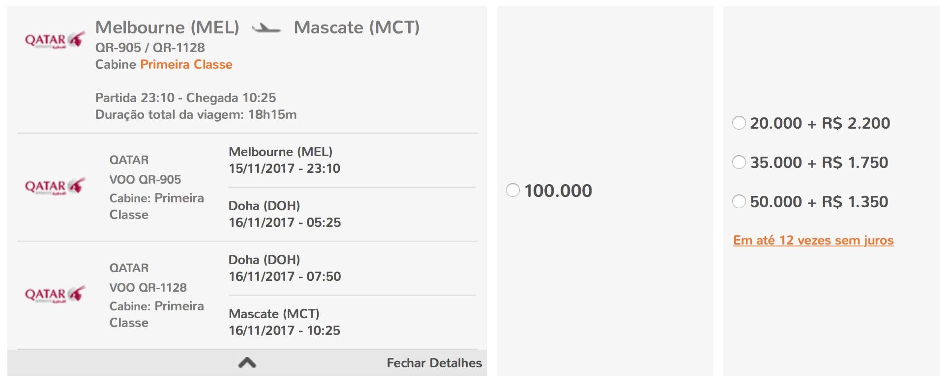Collapse details using the up chevron icon

click(247, 363)
